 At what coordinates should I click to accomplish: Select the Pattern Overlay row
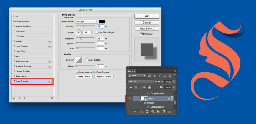pos(32,71)
